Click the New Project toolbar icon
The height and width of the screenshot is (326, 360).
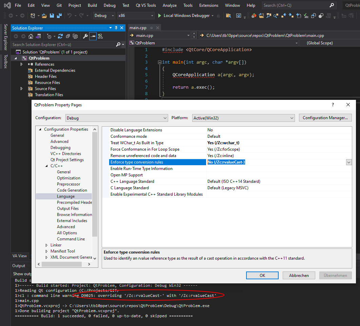click(x=33, y=16)
